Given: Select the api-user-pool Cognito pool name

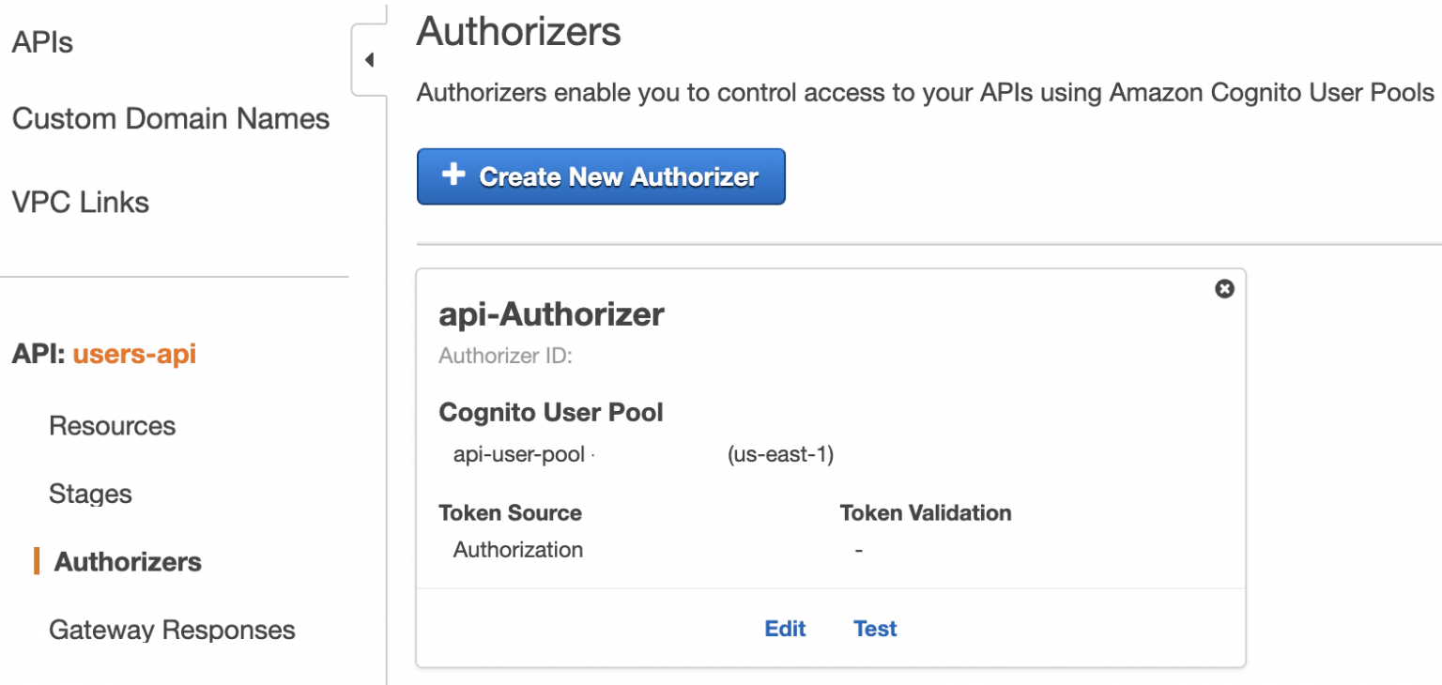Looking at the screenshot, I should [x=519, y=454].
